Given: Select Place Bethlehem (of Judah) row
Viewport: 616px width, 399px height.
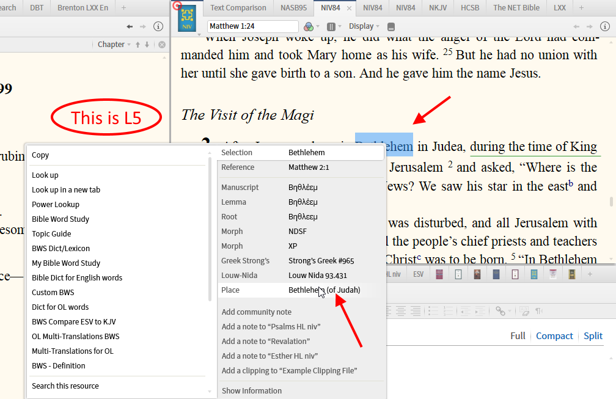Looking at the screenshot, I should (x=301, y=290).
